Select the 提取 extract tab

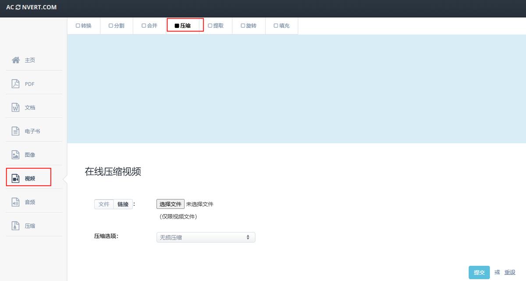216,26
